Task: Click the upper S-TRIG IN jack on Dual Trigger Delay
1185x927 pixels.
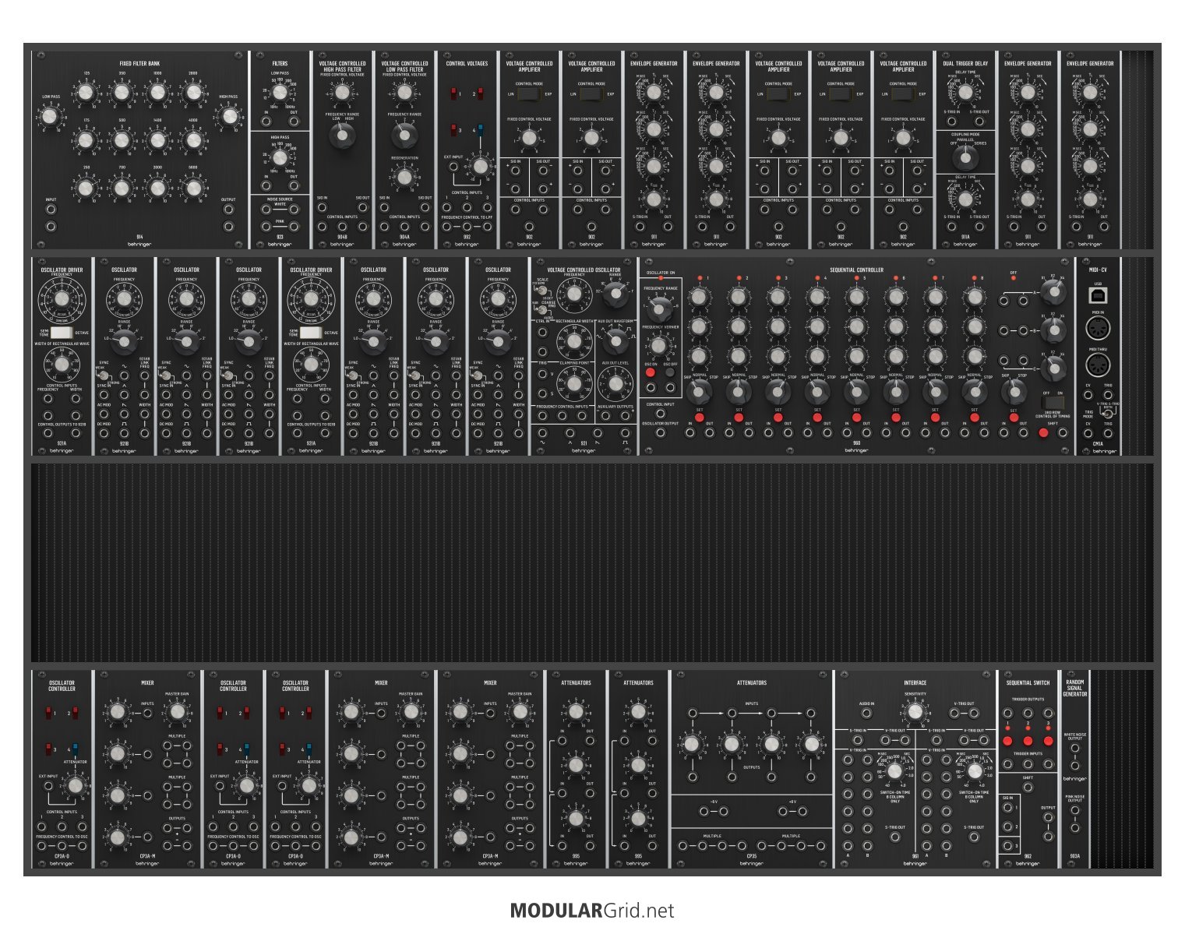Action: coord(951,122)
